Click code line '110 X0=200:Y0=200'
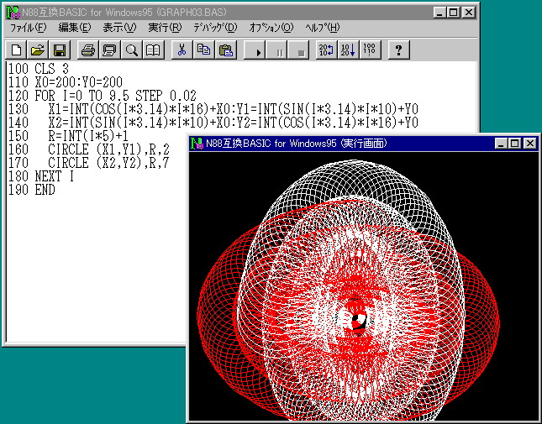 [66, 82]
